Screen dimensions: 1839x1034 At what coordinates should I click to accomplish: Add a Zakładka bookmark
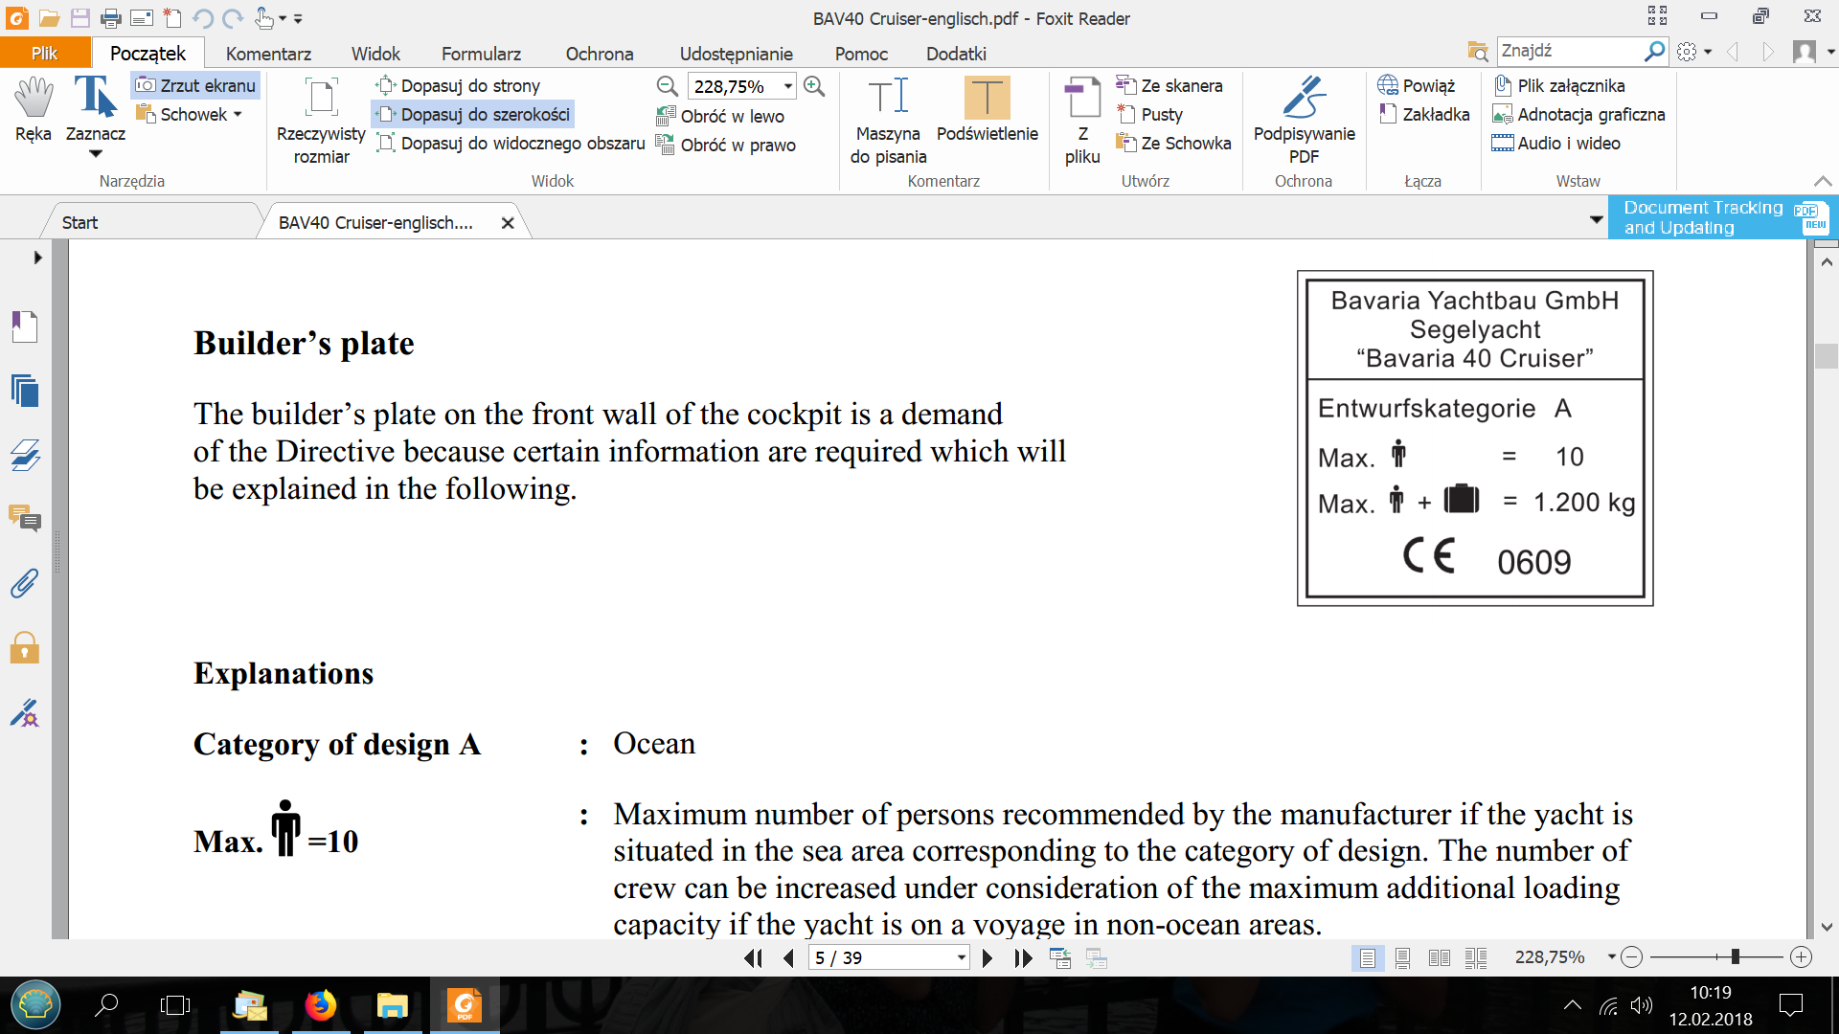(x=1424, y=114)
